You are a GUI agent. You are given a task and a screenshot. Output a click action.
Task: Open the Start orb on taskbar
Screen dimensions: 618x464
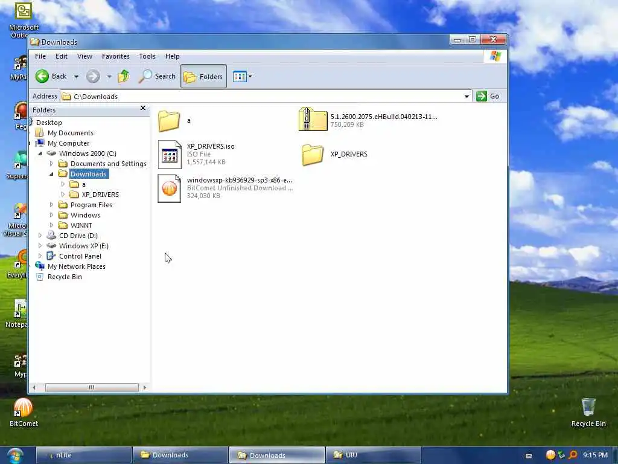coord(15,456)
